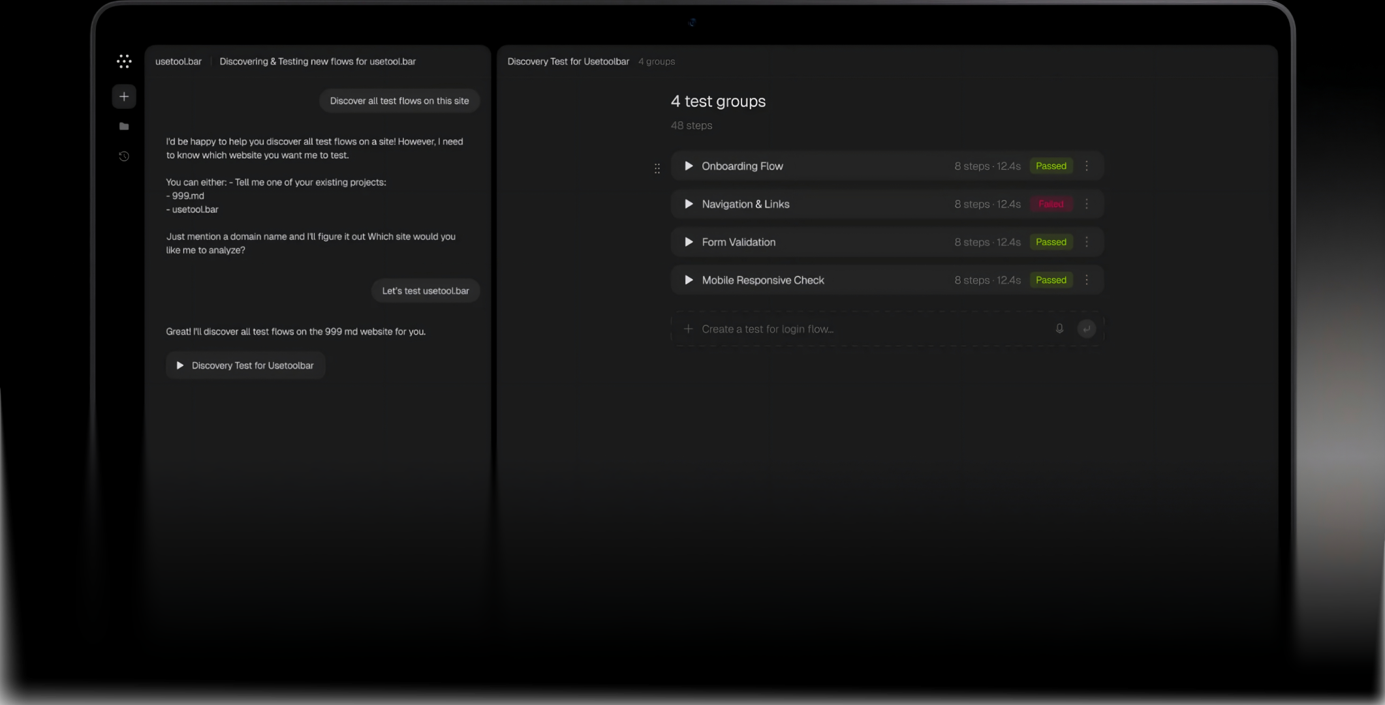Image resolution: width=1385 pixels, height=705 pixels.
Task: Open more options for Form Validation
Action: coord(1087,242)
